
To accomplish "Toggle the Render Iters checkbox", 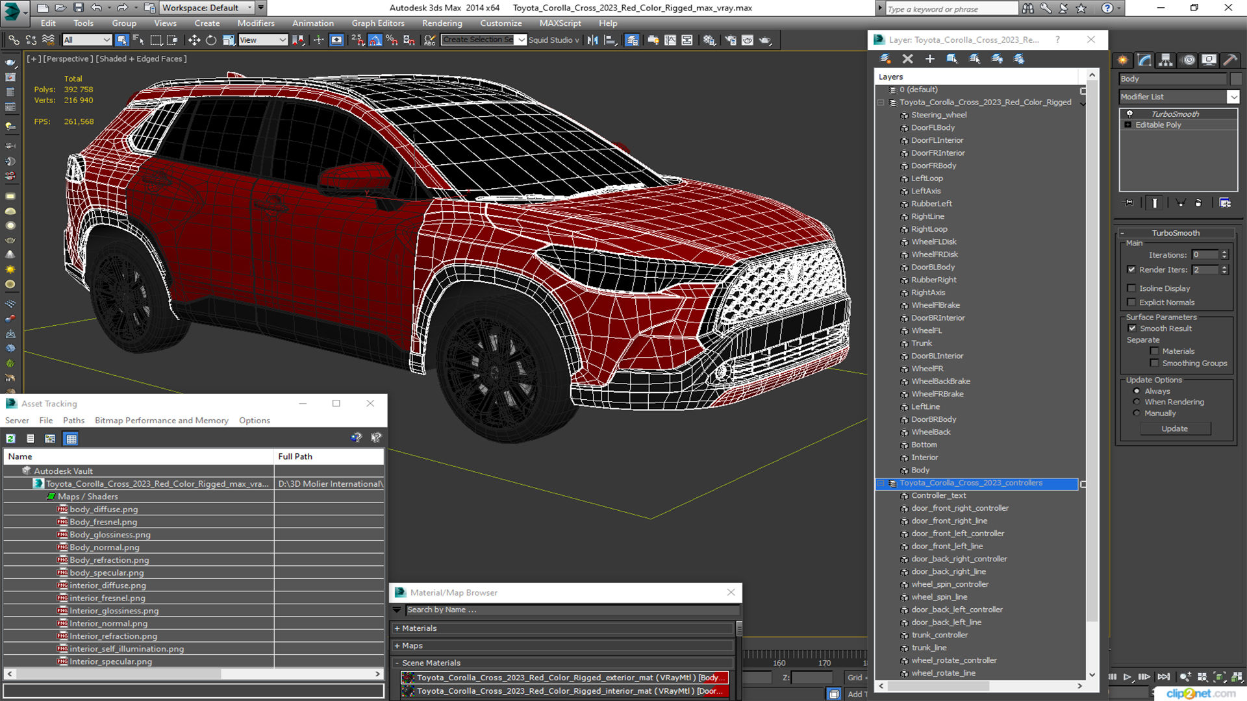I will tap(1131, 269).
